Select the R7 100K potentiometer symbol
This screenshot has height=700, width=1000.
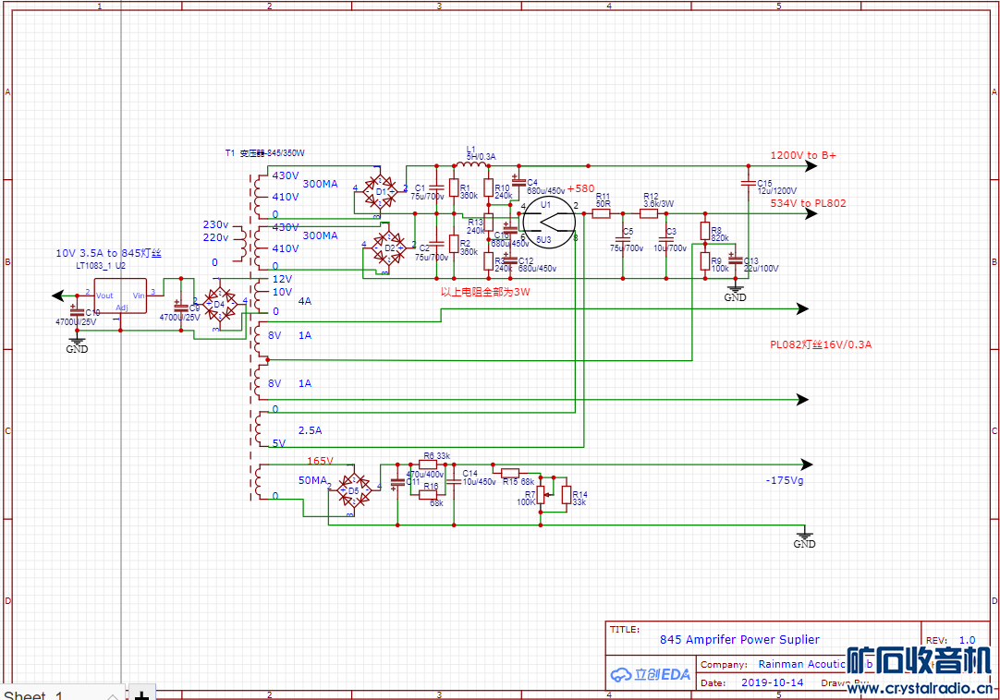pos(541,498)
